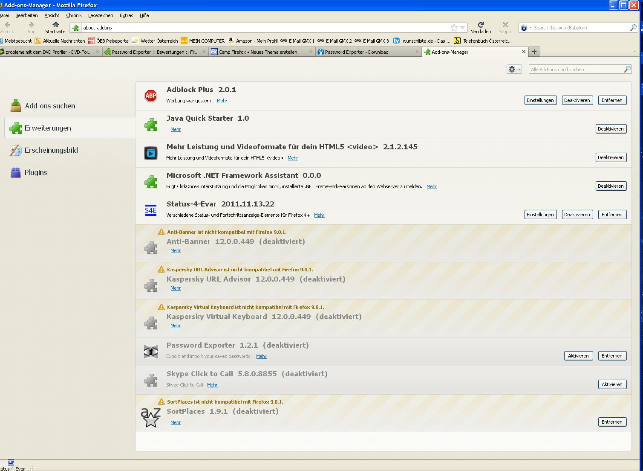Open the Extras menu
Image resolution: width=643 pixels, height=471 pixels.
point(126,15)
